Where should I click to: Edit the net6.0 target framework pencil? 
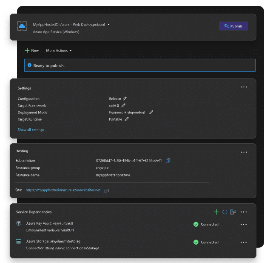click(x=124, y=105)
